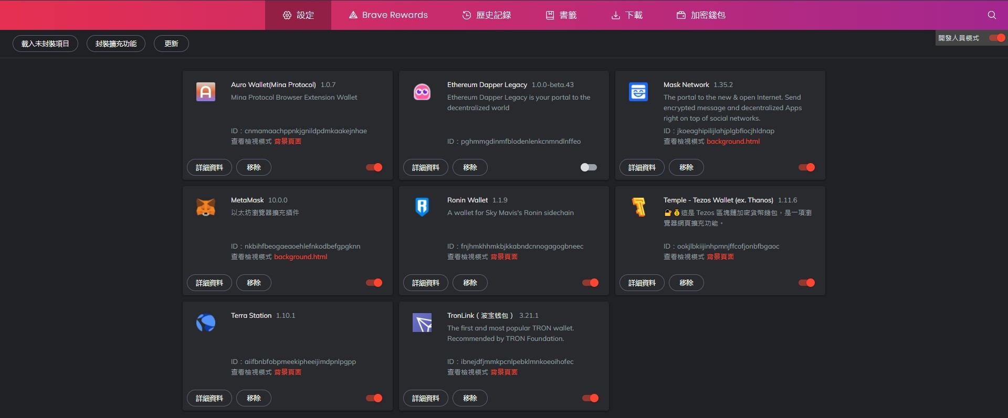
Task: Enable the Ethereum Dapper Legacy toggle
Action: tap(589, 167)
